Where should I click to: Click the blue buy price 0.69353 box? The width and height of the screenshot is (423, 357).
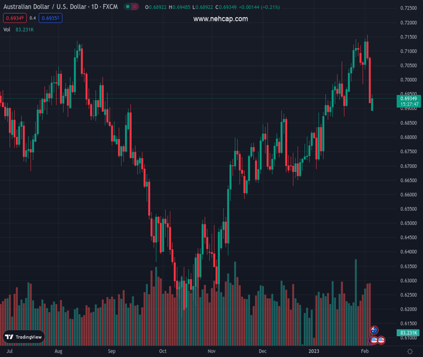(51, 18)
